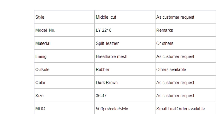Click the Model No. label

[x=45, y=30]
